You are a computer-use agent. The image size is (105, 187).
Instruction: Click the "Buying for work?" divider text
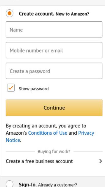(x=54, y=152)
